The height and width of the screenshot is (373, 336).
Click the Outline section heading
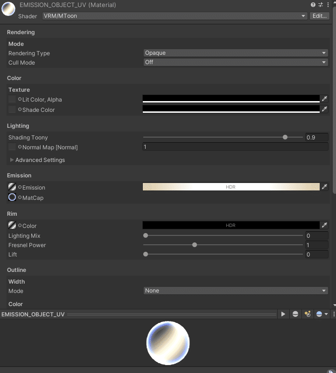17,270
